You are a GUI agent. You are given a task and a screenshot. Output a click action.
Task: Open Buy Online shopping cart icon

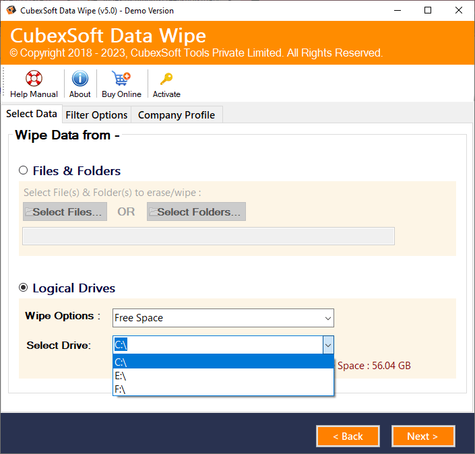point(121,78)
